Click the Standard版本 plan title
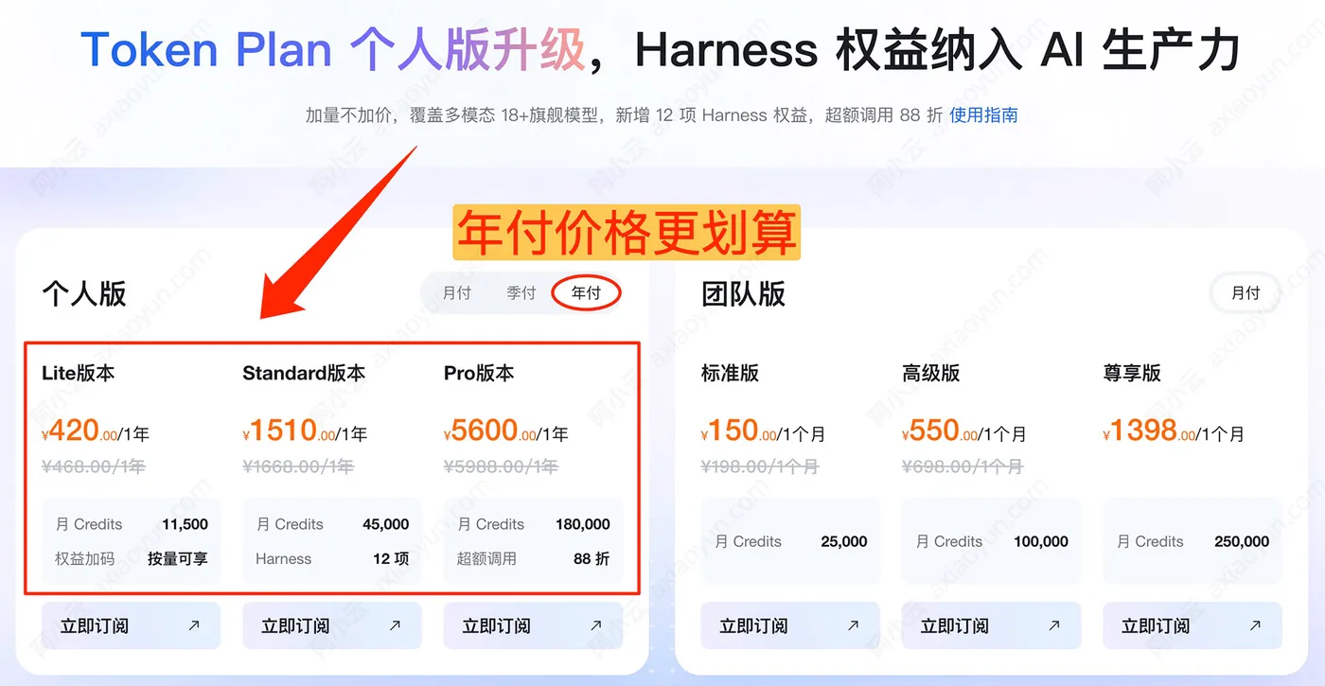Screen dimensions: 1325x686 [304, 373]
